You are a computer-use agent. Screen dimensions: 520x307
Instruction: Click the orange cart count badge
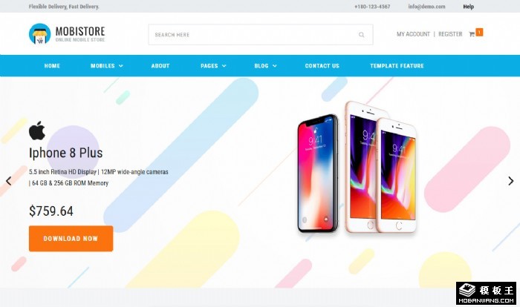pyautogui.click(x=479, y=32)
